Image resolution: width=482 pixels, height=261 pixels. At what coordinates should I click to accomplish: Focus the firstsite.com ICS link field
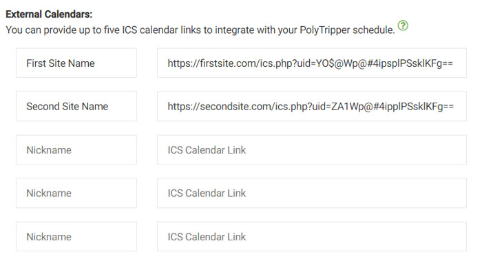pos(312,63)
